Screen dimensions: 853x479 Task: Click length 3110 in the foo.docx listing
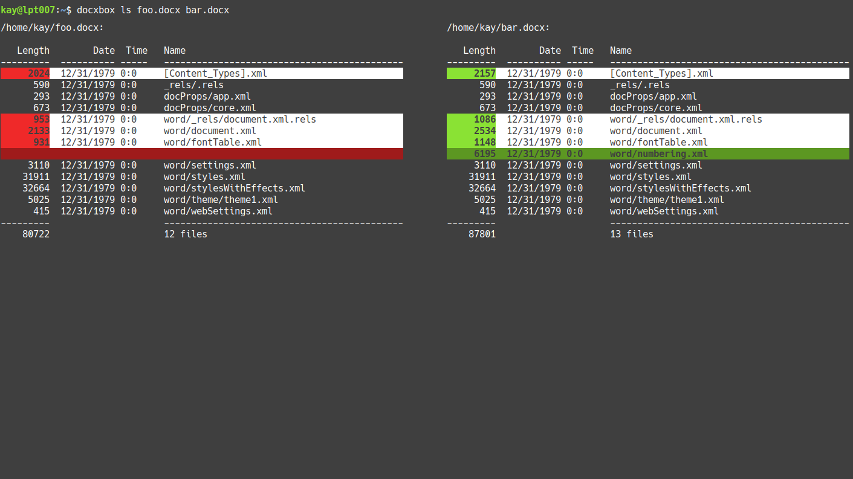tap(39, 166)
